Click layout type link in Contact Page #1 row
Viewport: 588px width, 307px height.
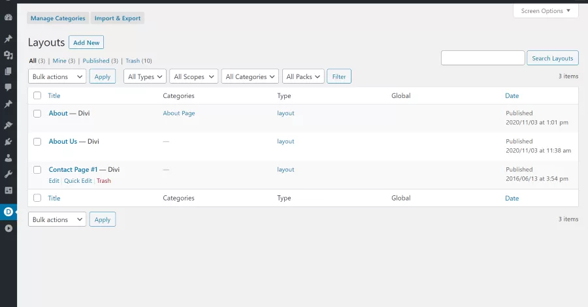coord(286,169)
